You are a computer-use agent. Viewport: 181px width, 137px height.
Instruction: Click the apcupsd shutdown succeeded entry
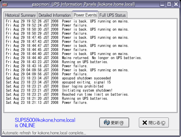[58, 78]
